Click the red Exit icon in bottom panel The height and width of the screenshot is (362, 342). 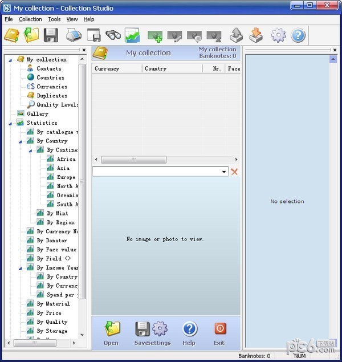pos(220,328)
